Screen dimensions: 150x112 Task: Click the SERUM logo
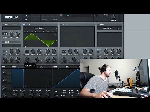[11, 18]
